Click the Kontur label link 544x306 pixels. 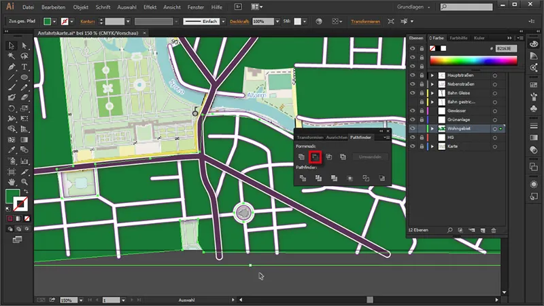tap(88, 22)
